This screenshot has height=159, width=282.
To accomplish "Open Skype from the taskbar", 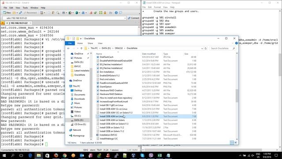I will click(142, 155).
